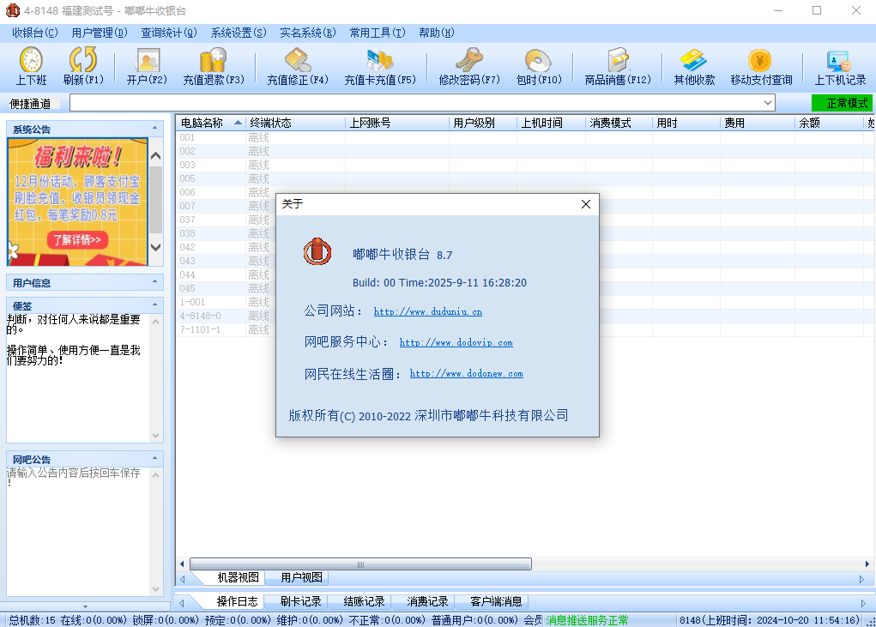Switch to the 用户视图 tab
The width and height of the screenshot is (876, 627).
click(x=300, y=577)
